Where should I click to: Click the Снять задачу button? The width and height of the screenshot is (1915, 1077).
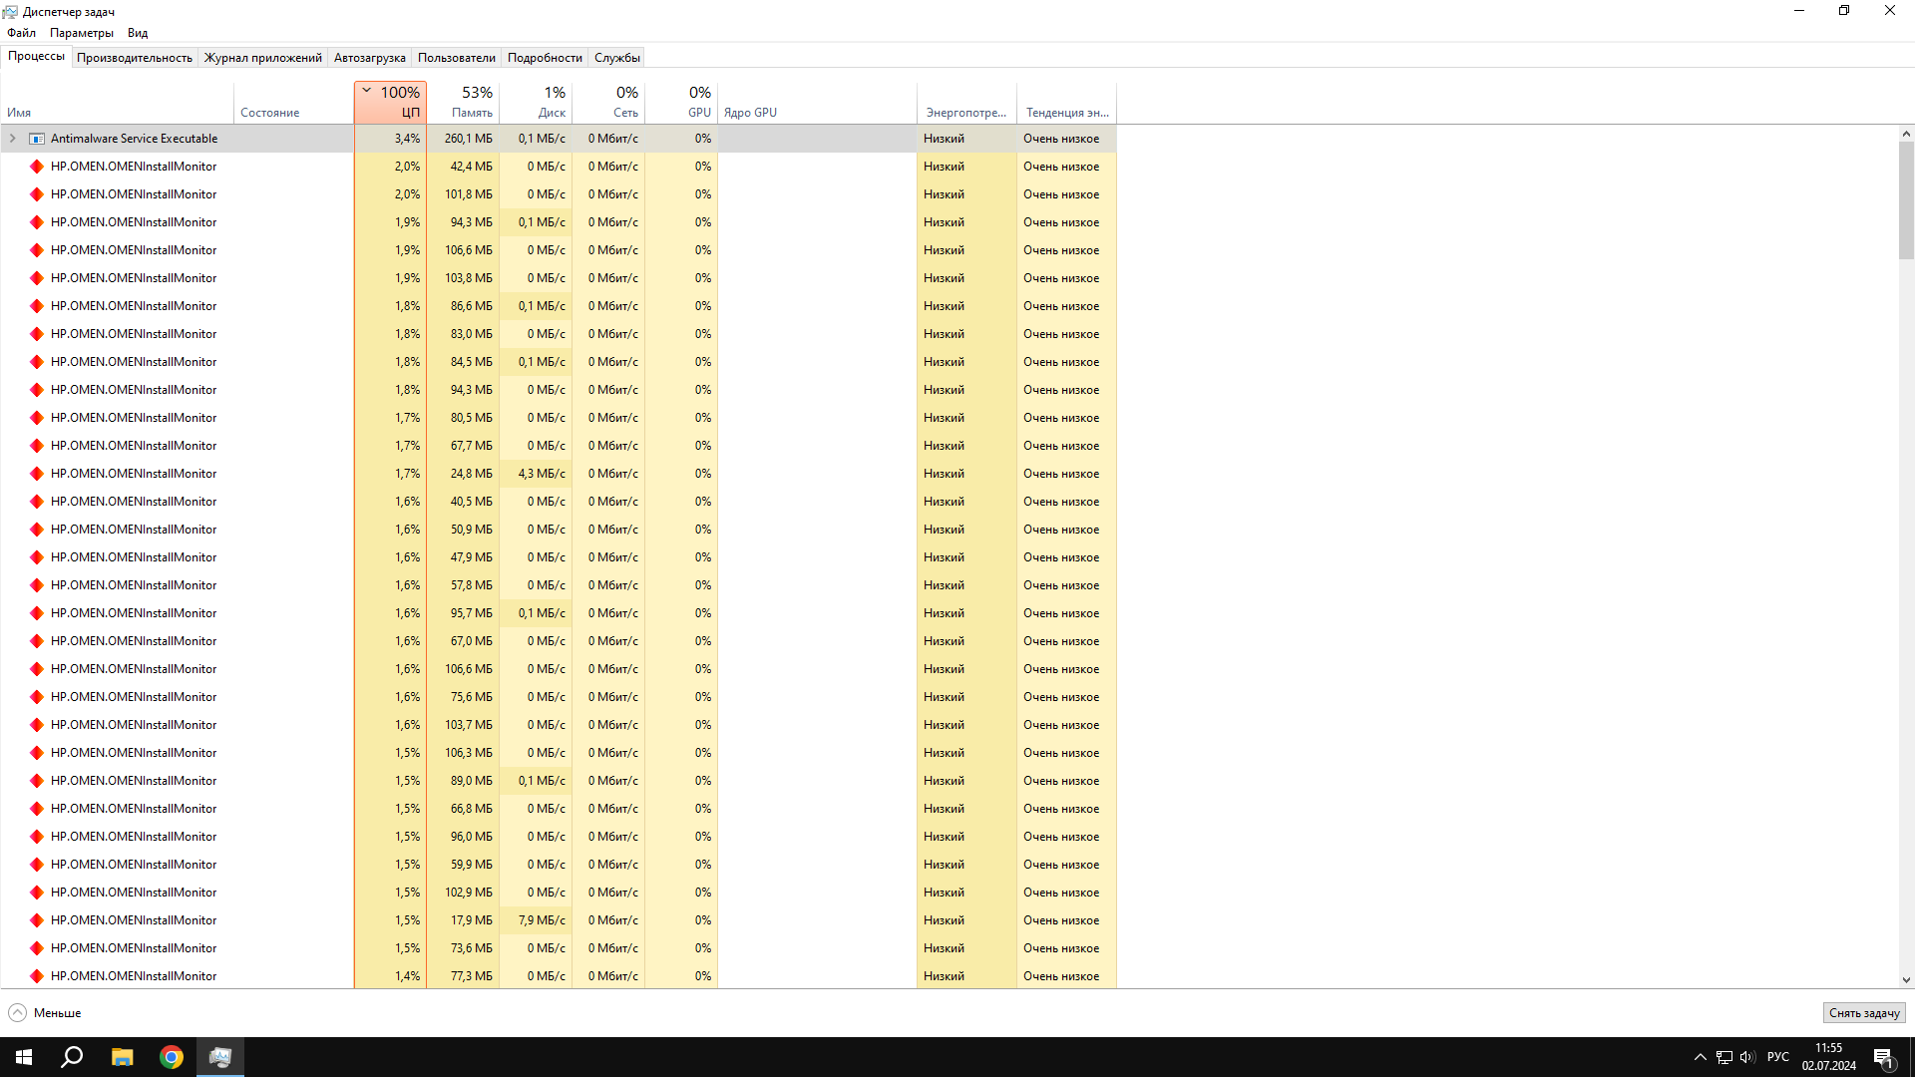pos(1864,1011)
